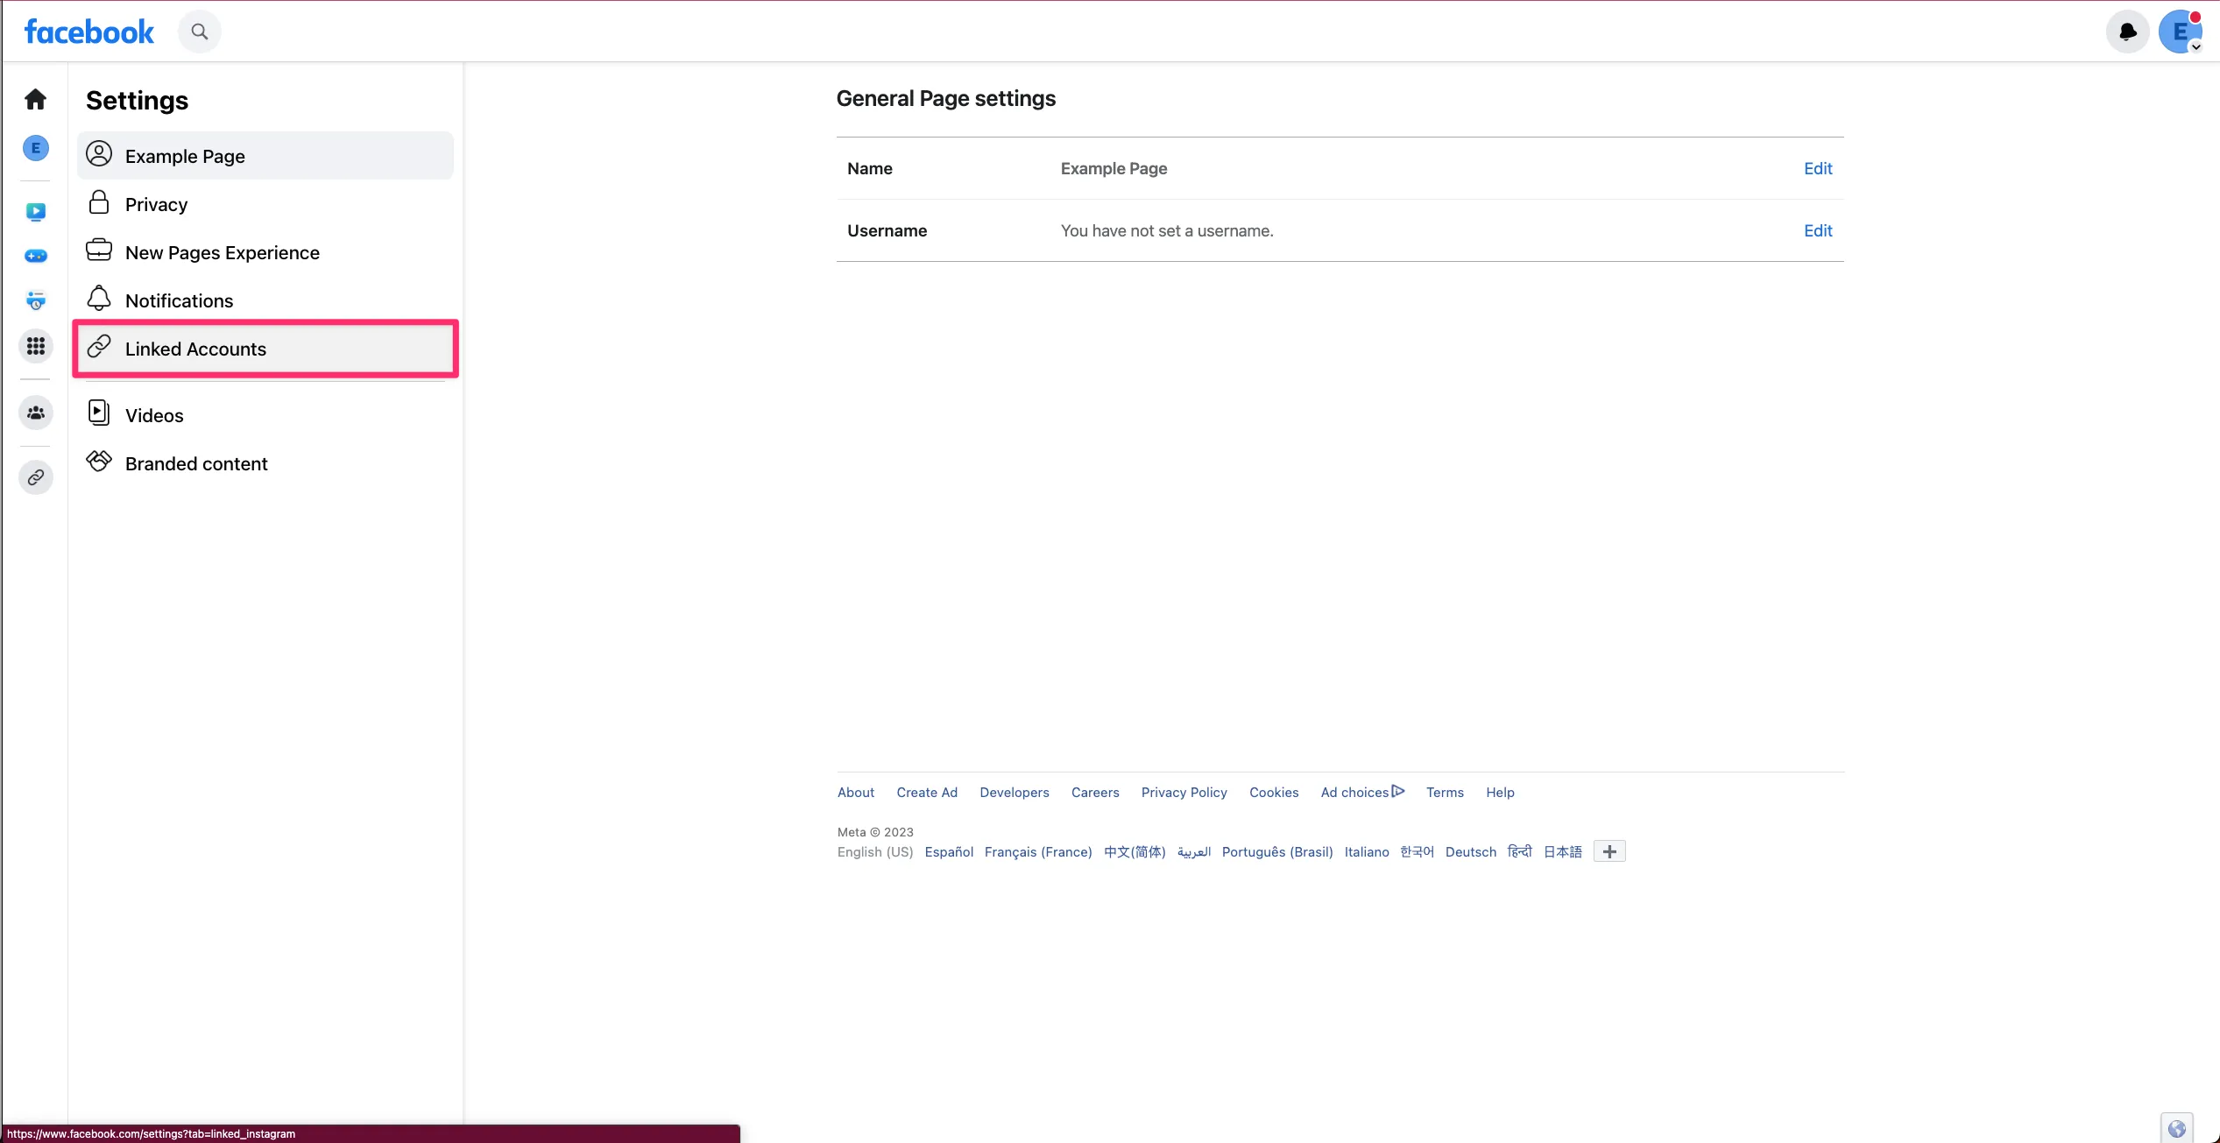
Task: Select Example Page settings tab
Action: 265,156
